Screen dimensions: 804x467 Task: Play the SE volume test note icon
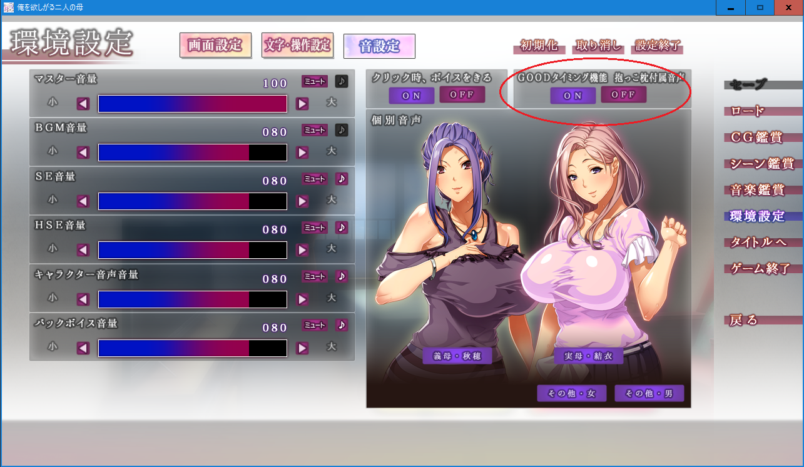[x=341, y=179]
